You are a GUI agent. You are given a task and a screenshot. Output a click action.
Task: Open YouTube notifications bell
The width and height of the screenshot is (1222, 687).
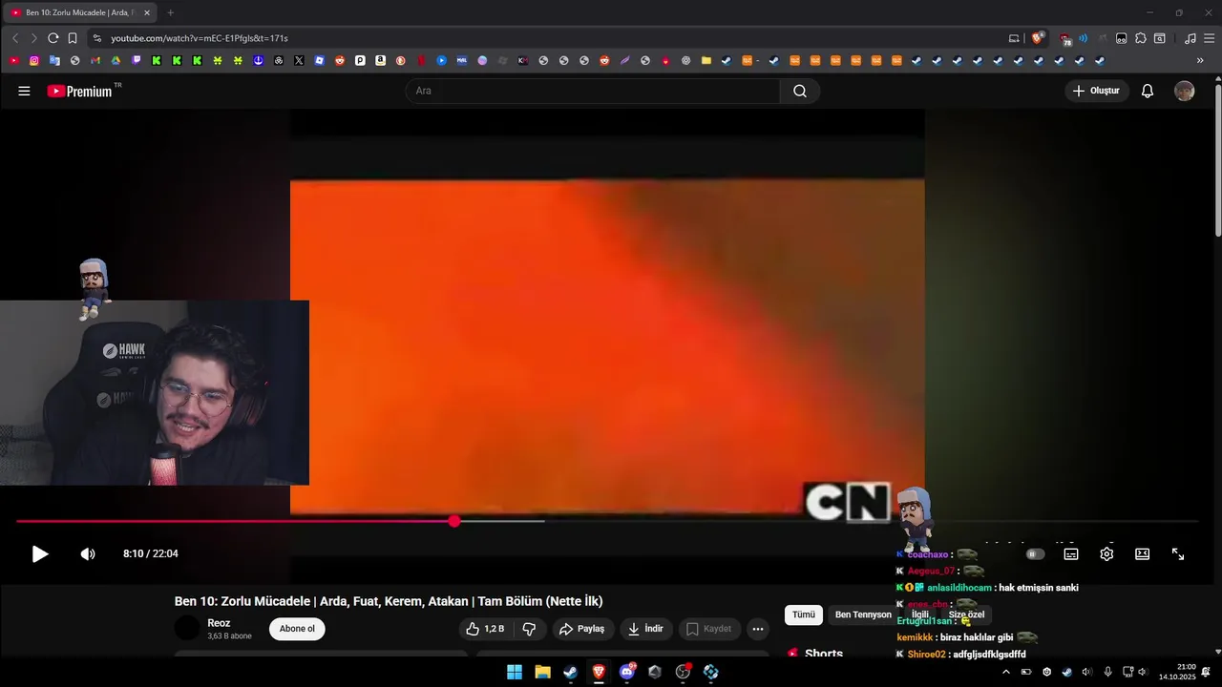coord(1148,91)
